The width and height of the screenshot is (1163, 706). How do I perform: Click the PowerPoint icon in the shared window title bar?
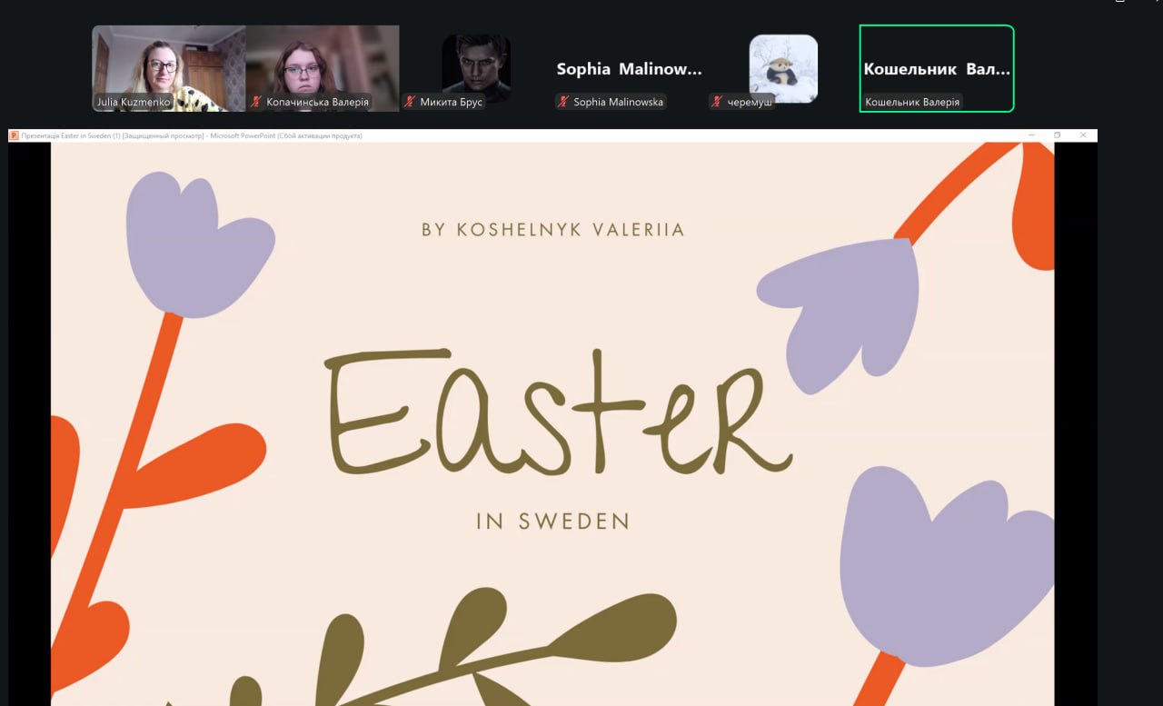click(x=15, y=135)
